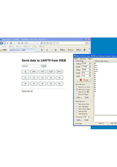Expand the PortNum COM4 dropdown
This screenshot has height=167, width=117.
click(x=90, y=63)
